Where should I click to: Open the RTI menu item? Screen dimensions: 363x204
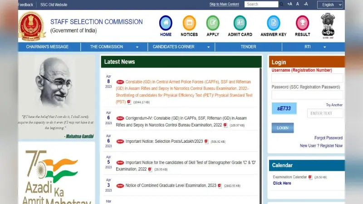click(x=308, y=47)
